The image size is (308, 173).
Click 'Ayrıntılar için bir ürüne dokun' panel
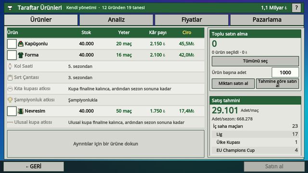tap(106, 144)
